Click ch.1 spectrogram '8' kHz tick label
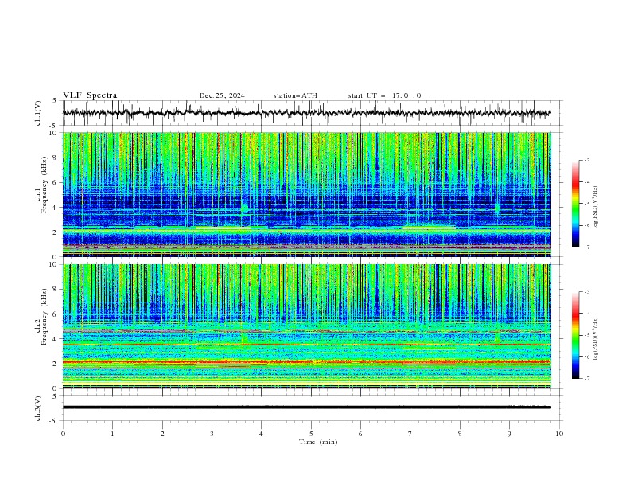The height and width of the screenshot is (487, 630). pyautogui.click(x=56, y=158)
